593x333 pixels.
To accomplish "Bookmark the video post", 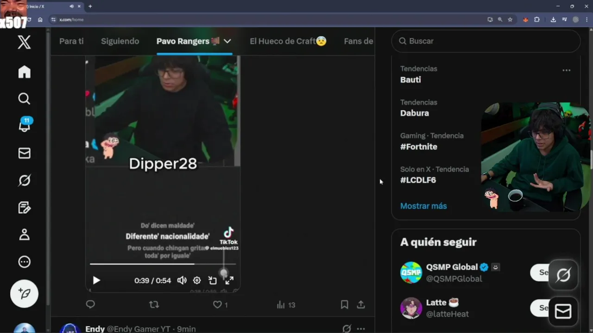I will [344, 305].
